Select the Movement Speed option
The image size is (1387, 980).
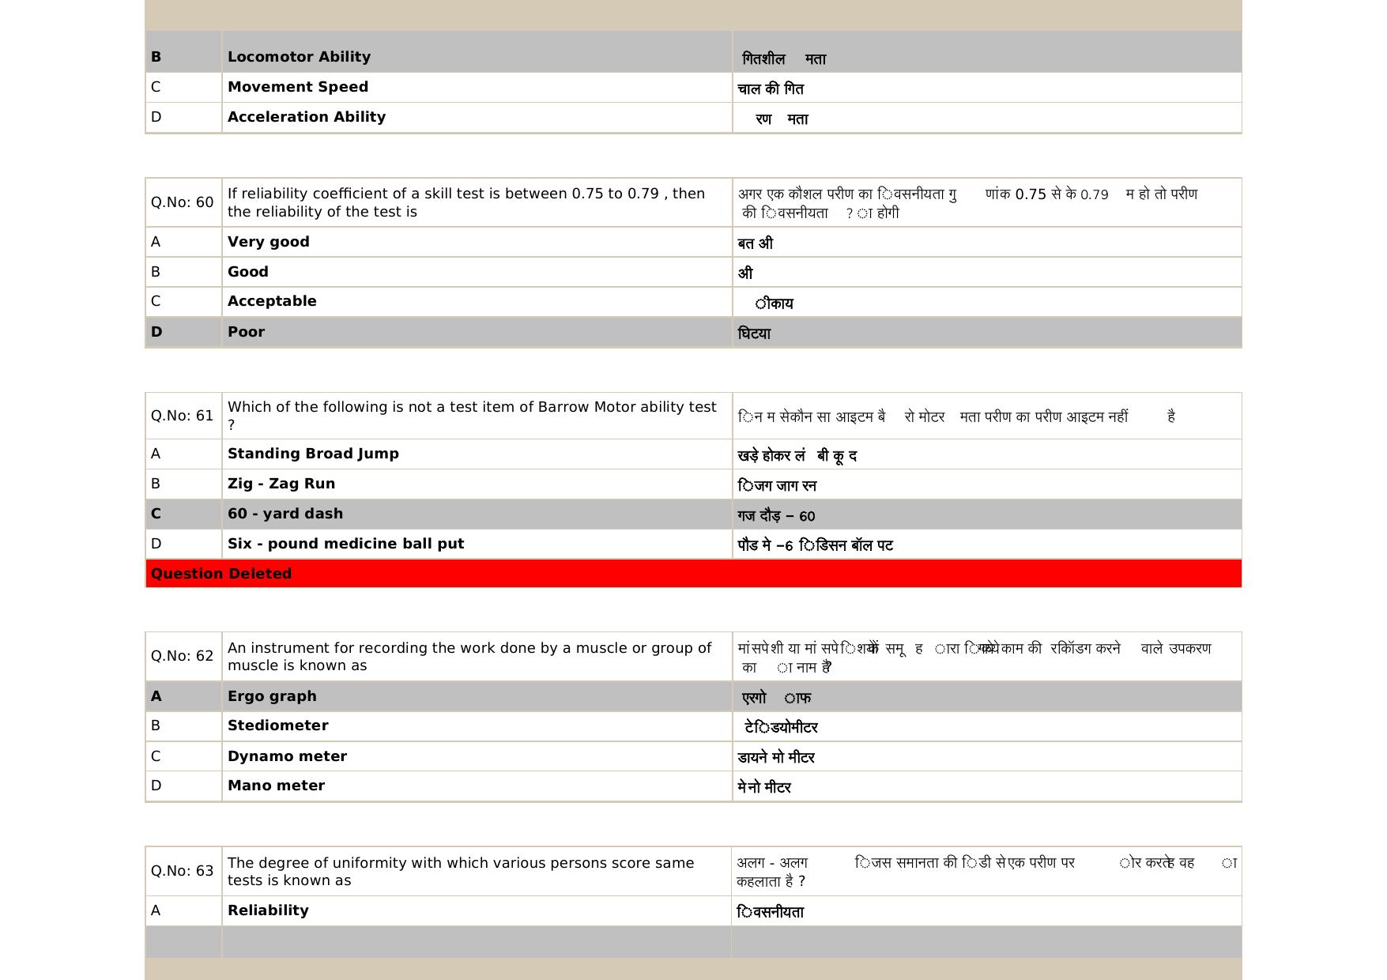(298, 87)
